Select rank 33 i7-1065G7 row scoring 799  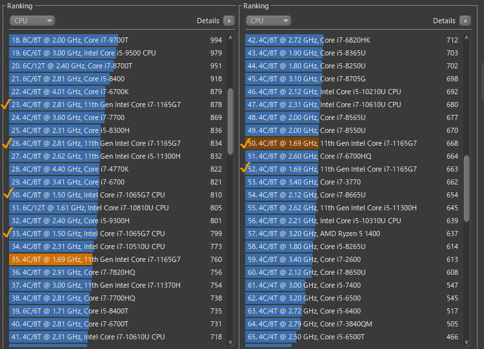pyautogui.click(x=116, y=234)
